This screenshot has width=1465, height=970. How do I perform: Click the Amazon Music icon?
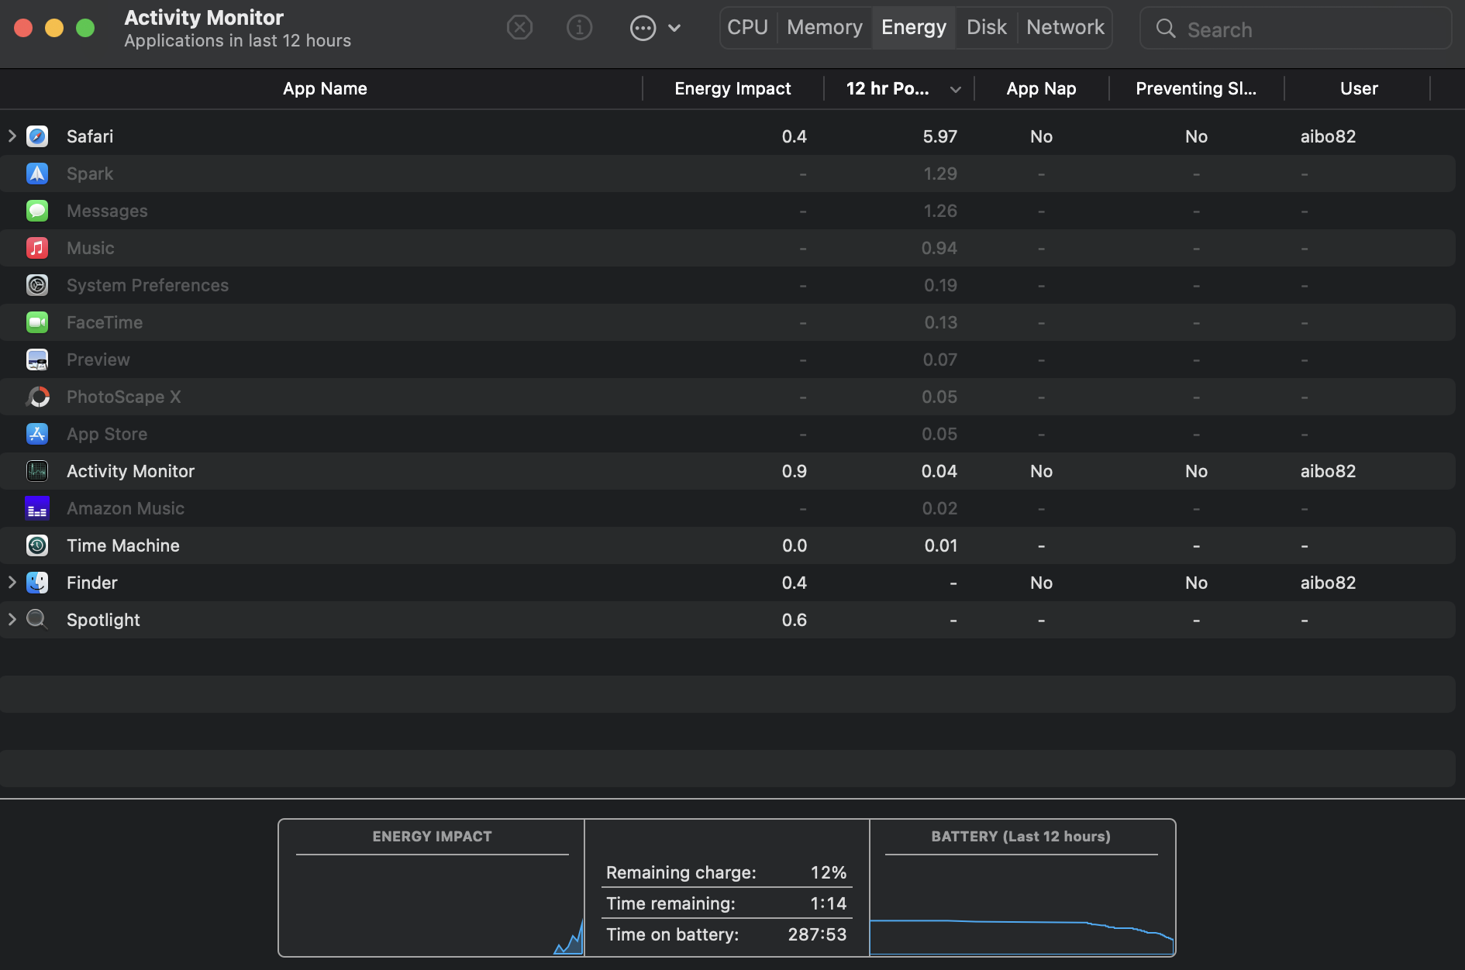37,508
